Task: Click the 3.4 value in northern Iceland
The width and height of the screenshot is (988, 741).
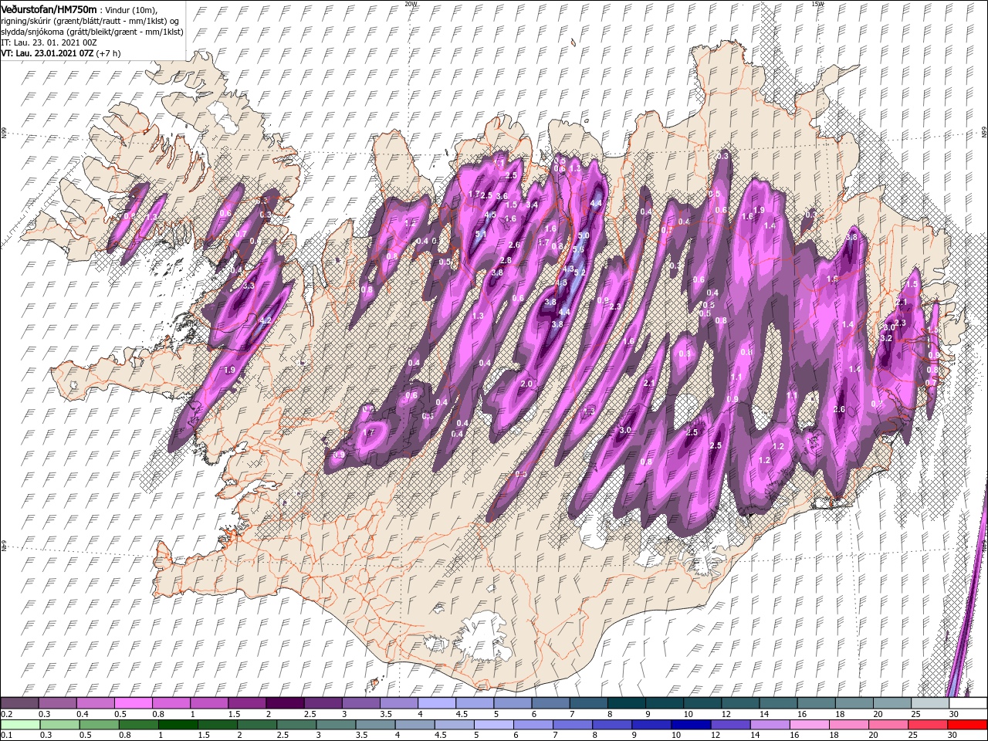Action: pyautogui.click(x=532, y=205)
